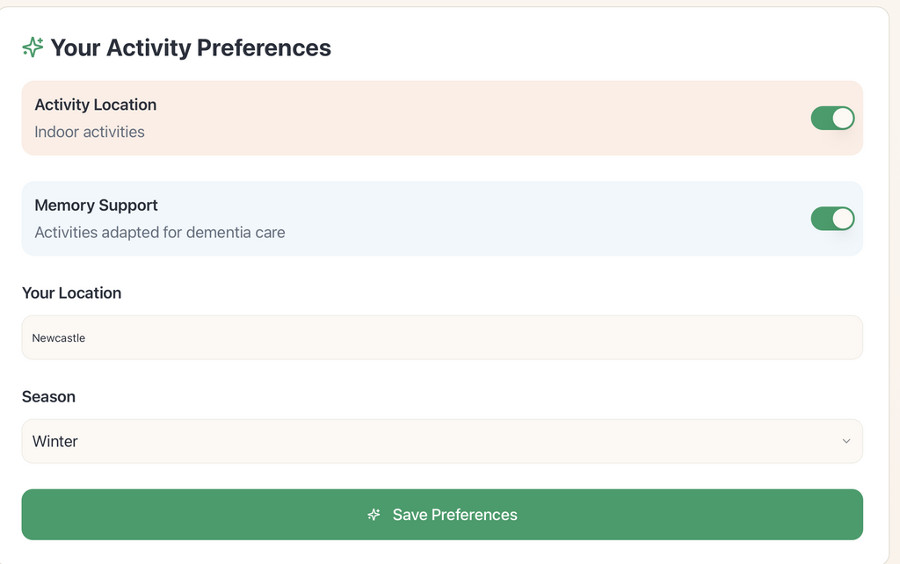900x564 pixels.
Task: Select the Activity Location preference card
Action: point(442,118)
